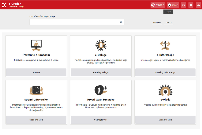Switch language to English
Viewport: 202px width, 135px height.
168,12
